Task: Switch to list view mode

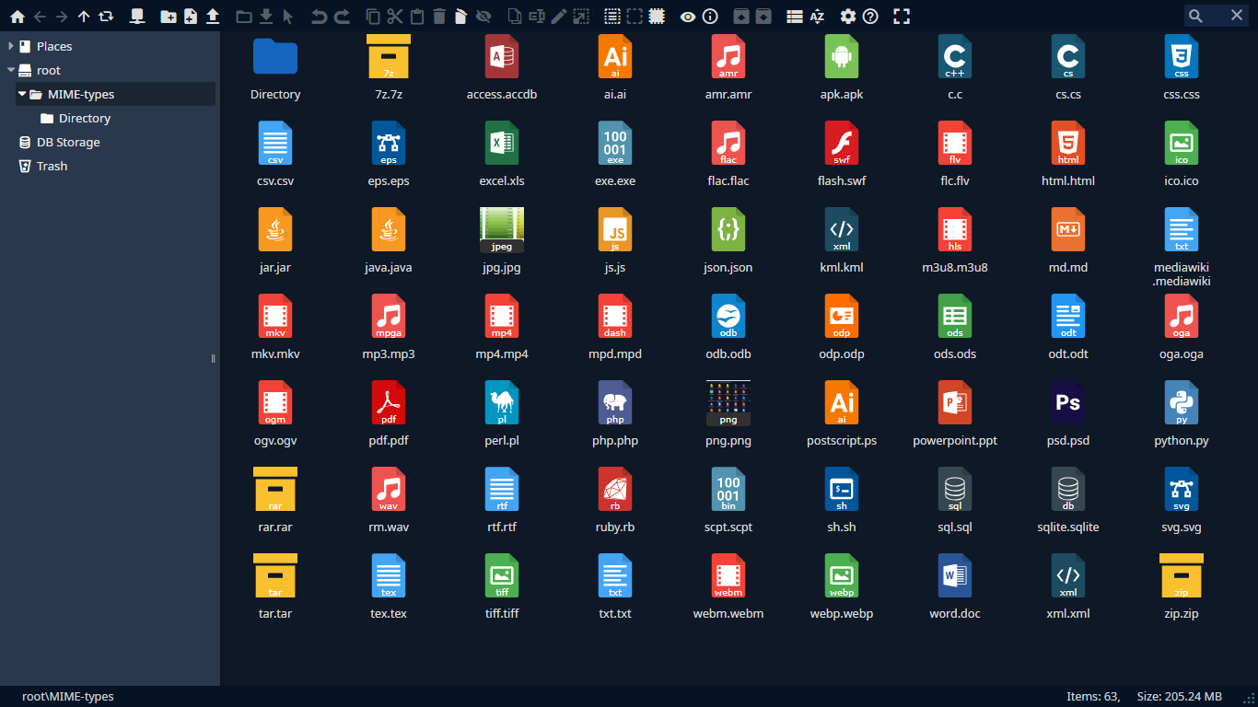Action: pyautogui.click(x=795, y=17)
